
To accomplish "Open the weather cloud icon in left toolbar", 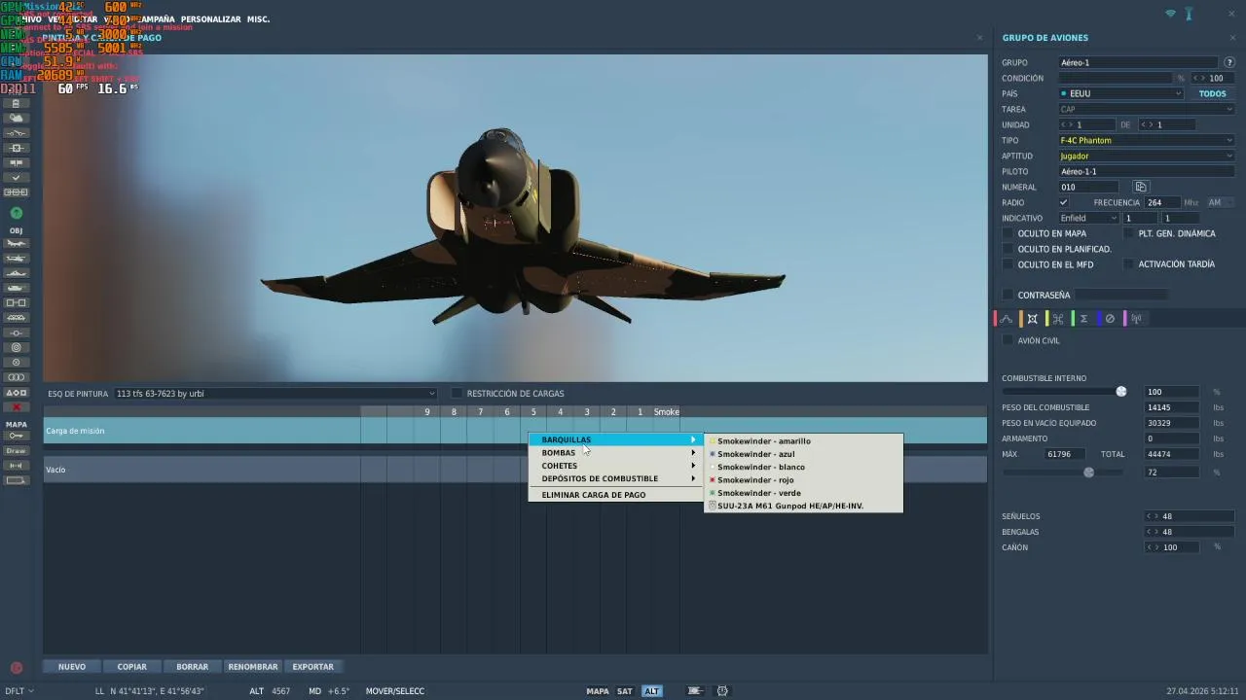I will 16,118.
